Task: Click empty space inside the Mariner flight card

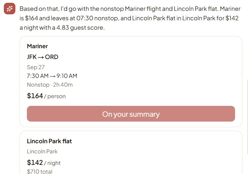Action: 158,71
